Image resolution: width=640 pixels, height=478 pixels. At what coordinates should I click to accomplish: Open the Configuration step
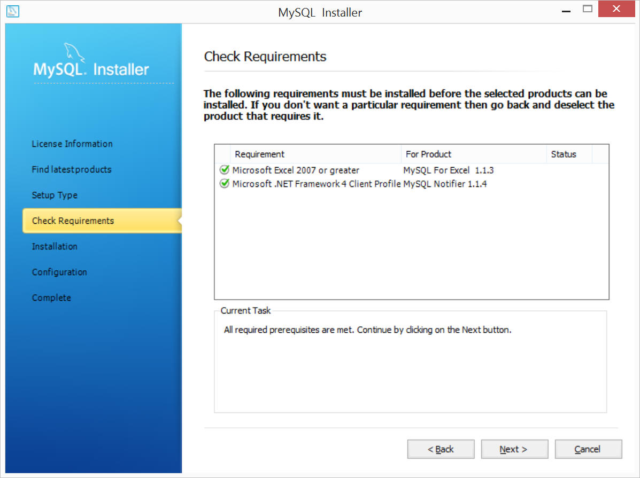59,272
